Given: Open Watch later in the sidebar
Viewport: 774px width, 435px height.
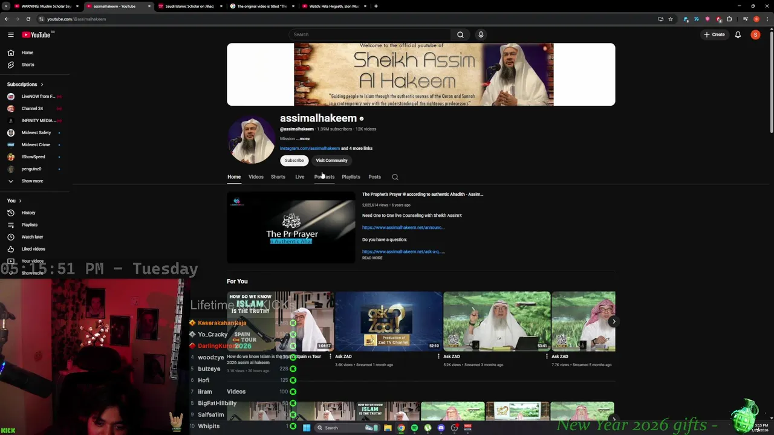Looking at the screenshot, I should point(34,237).
